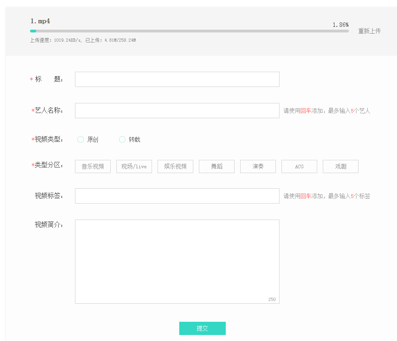Click the 标题 title input field

tap(177, 79)
